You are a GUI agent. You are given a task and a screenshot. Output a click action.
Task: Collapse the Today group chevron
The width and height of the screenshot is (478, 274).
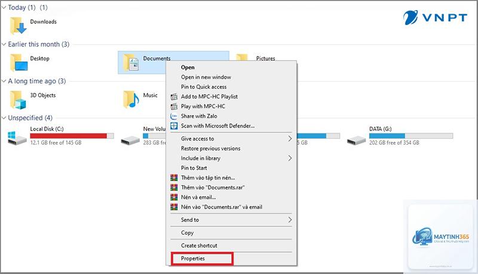point(4,8)
